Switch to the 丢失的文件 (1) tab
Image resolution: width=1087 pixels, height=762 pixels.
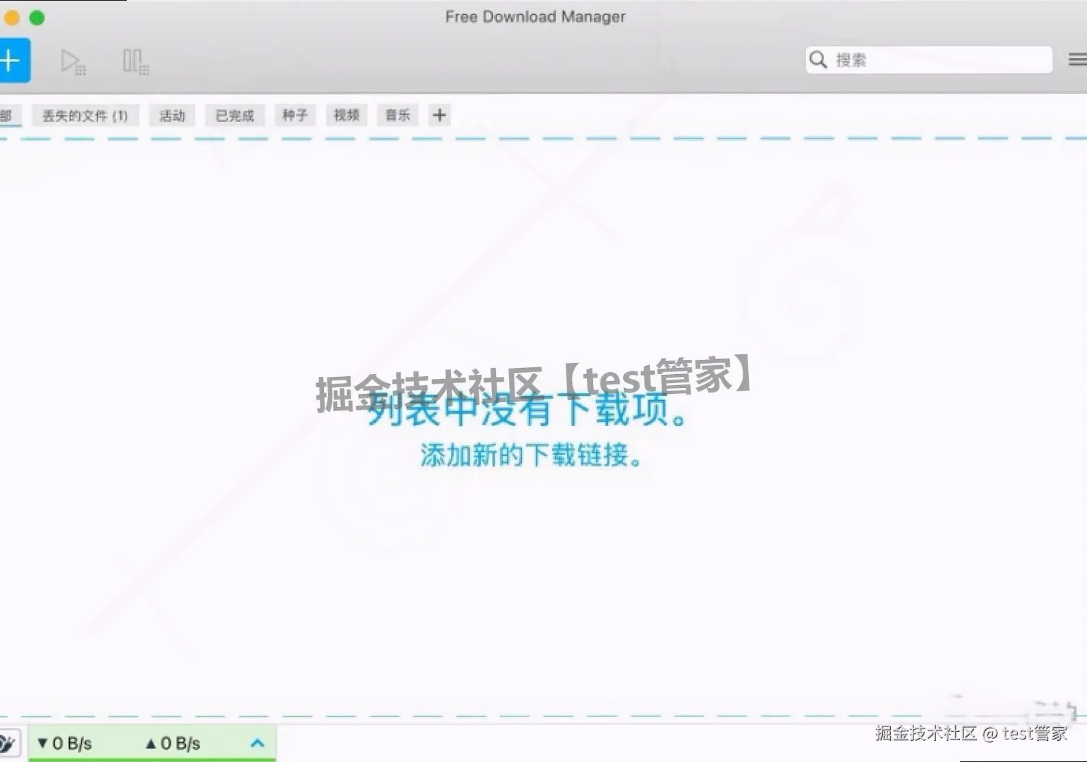(x=85, y=115)
